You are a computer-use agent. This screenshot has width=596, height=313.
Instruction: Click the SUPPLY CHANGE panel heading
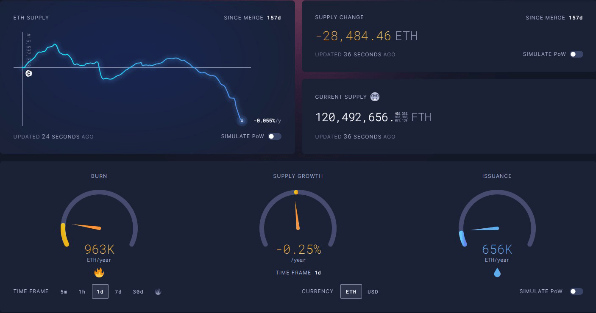(339, 17)
